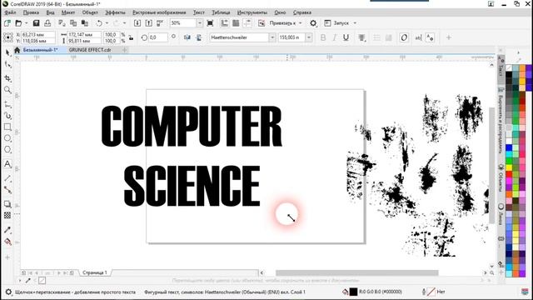Toggle rulers display in toolbar
The image size is (533, 300).
point(224,23)
